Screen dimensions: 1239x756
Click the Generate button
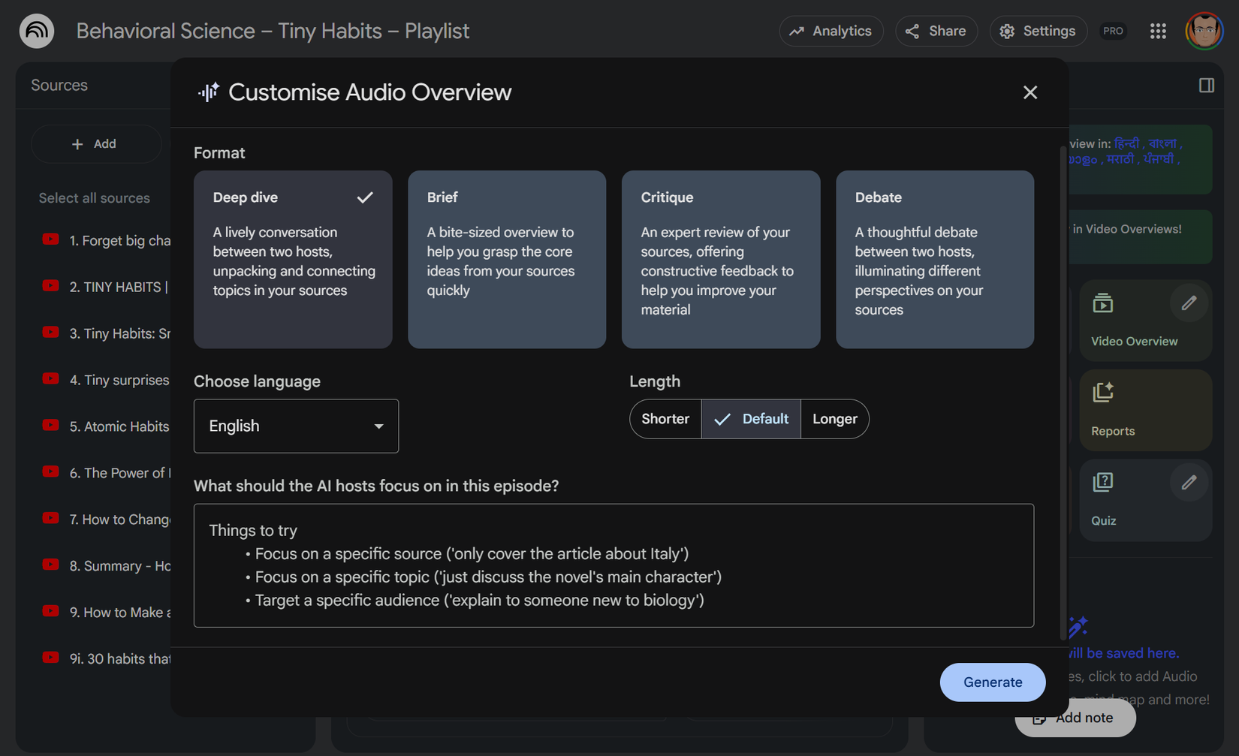(993, 682)
